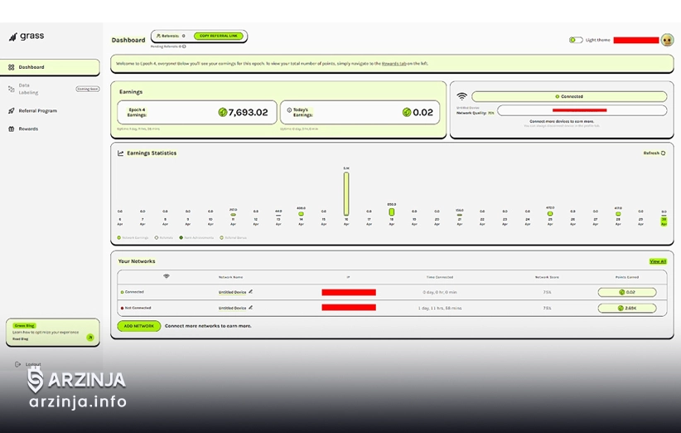The width and height of the screenshot is (681, 433).
Task: Log out using the Logout option
Action: pyautogui.click(x=31, y=364)
